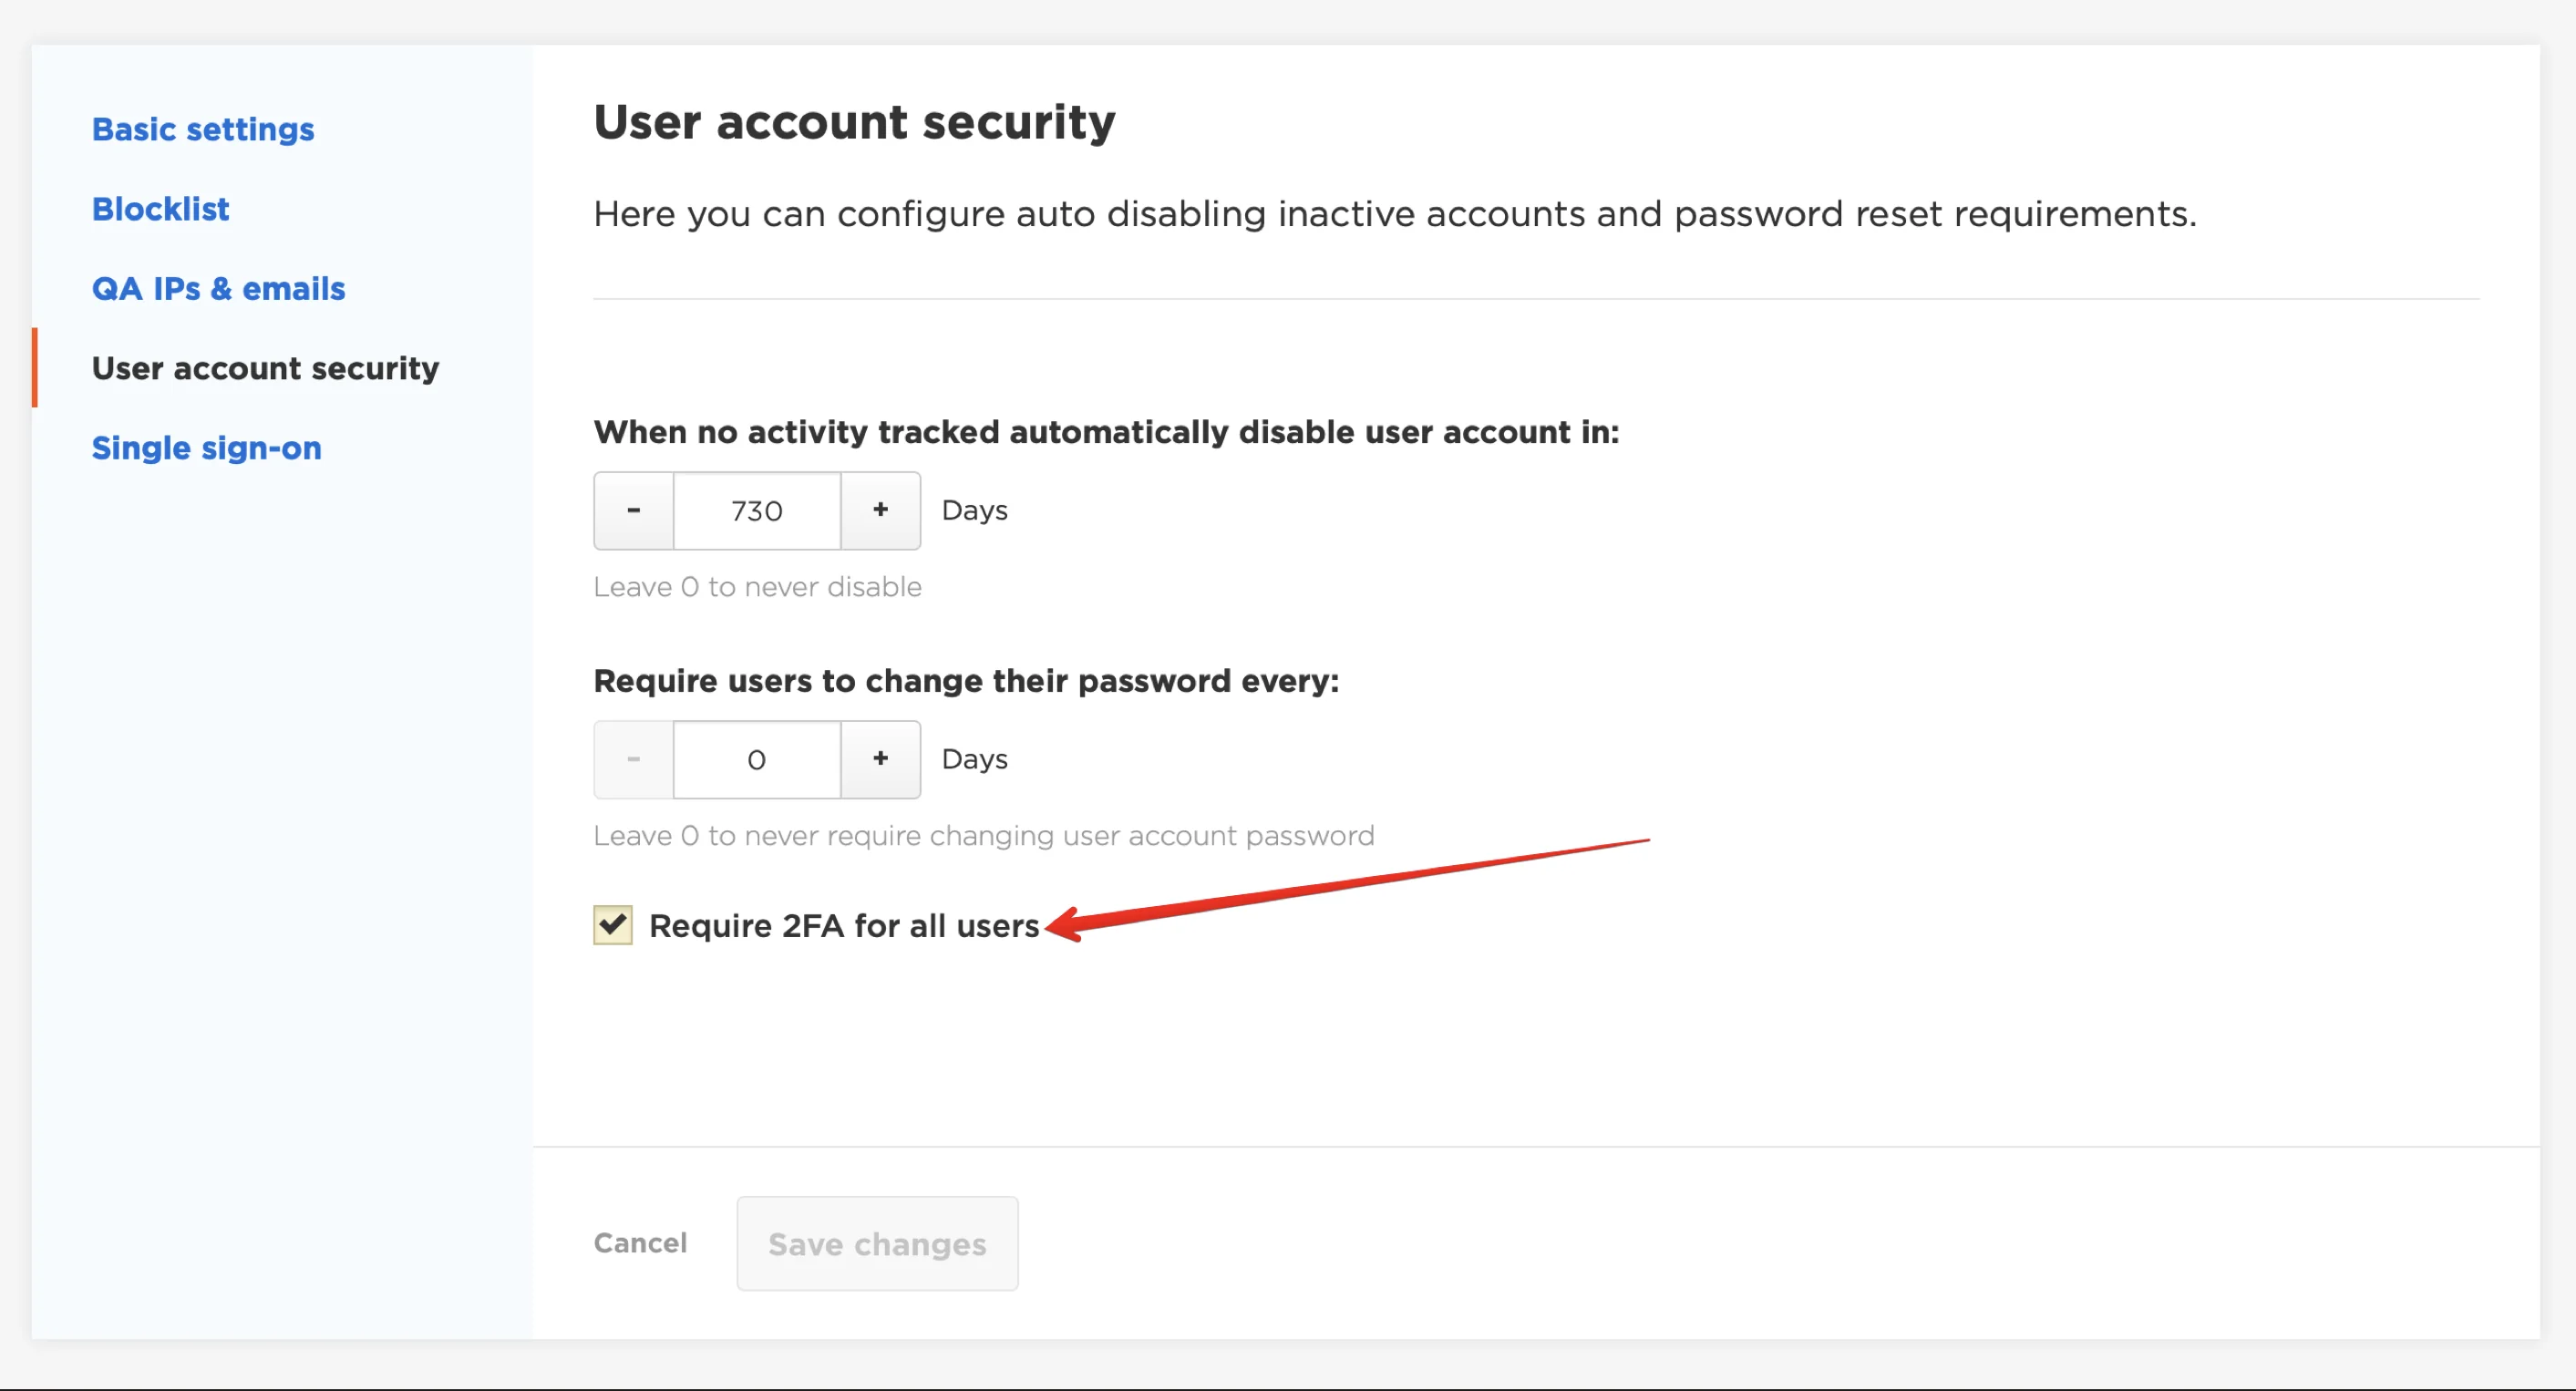Click the User account security heading

click(x=854, y=123)
